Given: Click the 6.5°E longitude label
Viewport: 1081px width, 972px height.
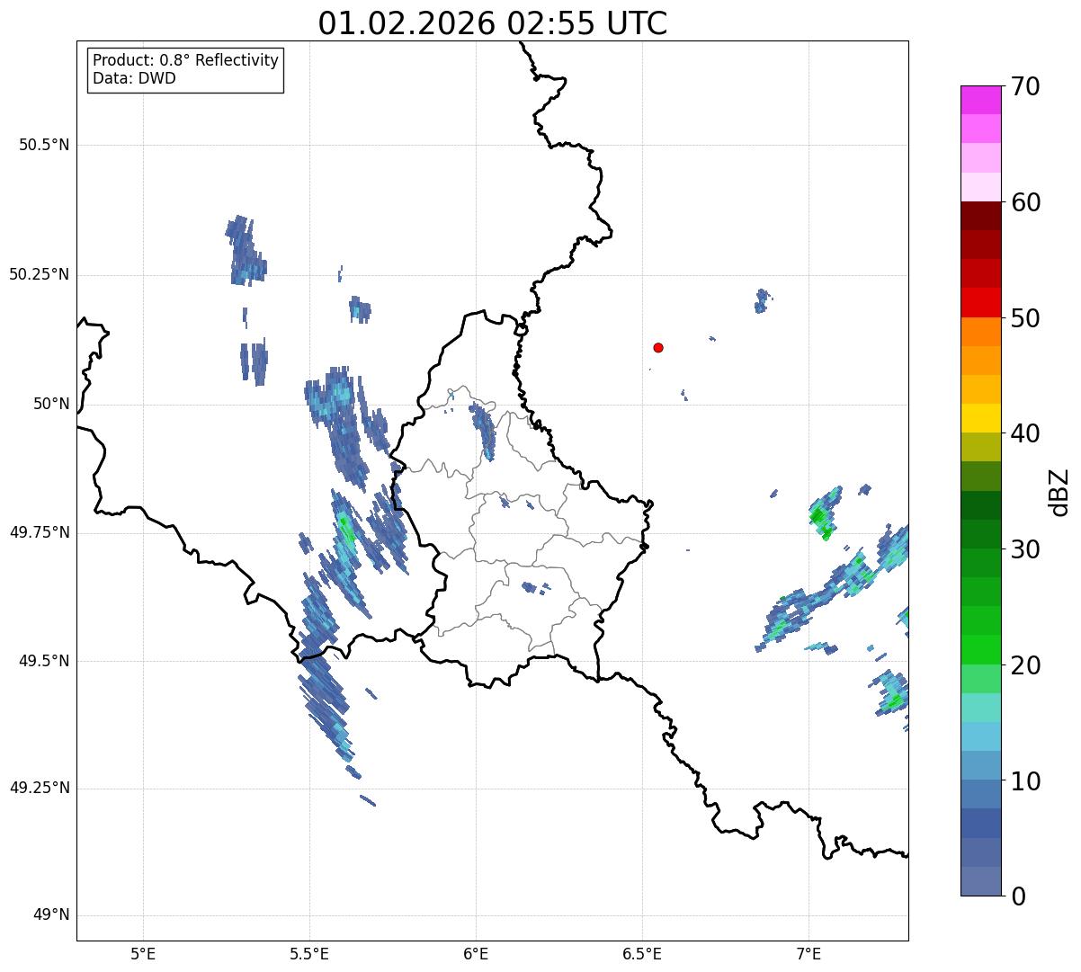Looking at the screenshot, I should coord(642,954).
